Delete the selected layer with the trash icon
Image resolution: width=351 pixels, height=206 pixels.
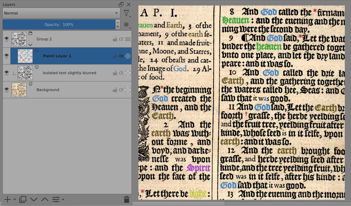click(126, 199)
